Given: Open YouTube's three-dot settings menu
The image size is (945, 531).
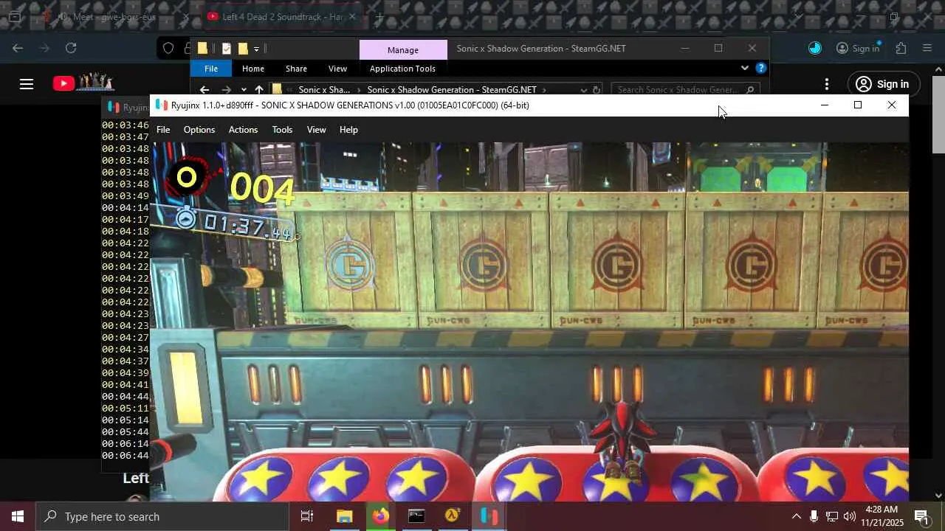Looking at the screenshot, I should pyautogui.click(x=827, y=84).
